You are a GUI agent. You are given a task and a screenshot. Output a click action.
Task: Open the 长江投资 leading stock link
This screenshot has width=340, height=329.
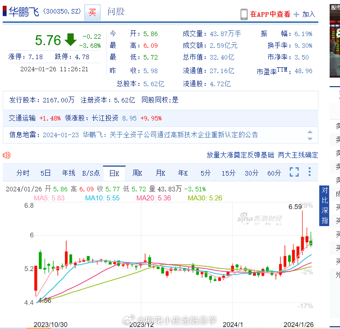(105, 118)
